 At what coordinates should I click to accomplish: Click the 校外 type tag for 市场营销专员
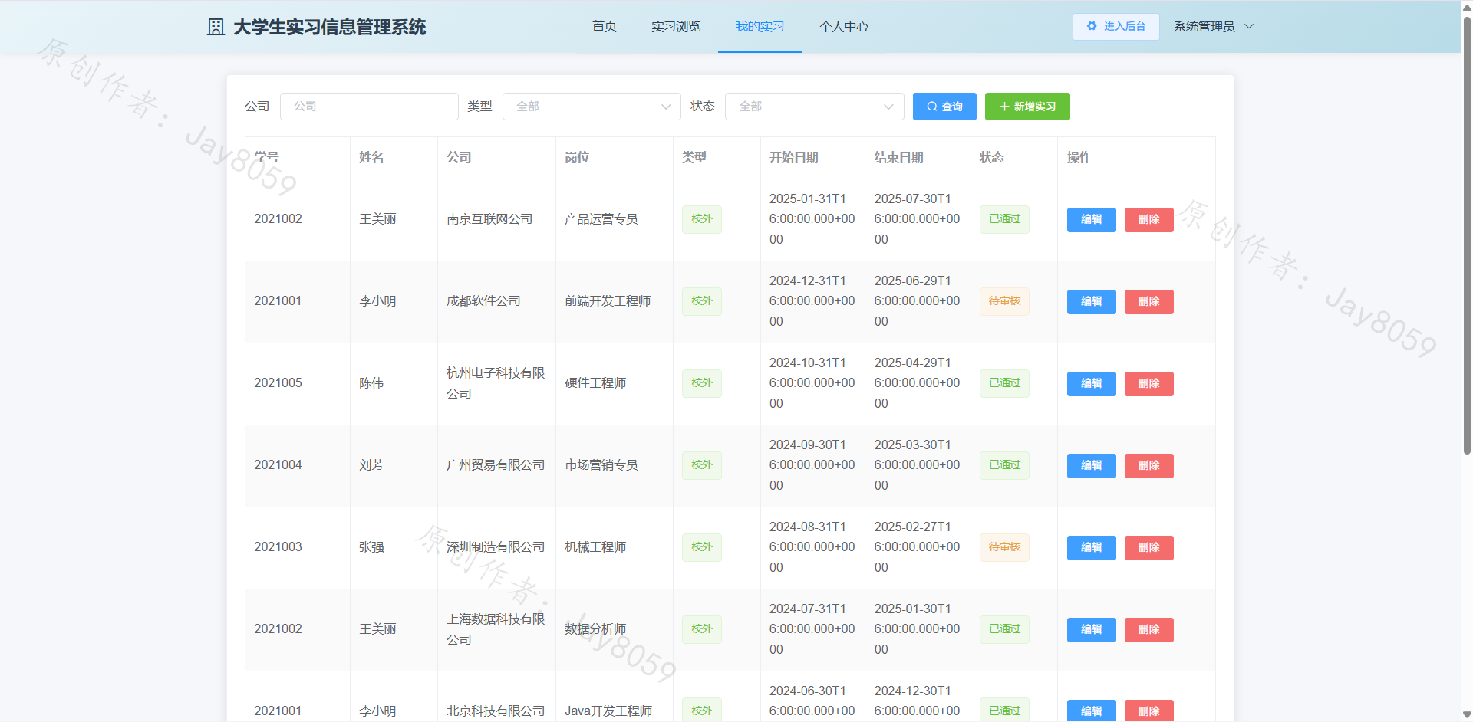[702, 465]
